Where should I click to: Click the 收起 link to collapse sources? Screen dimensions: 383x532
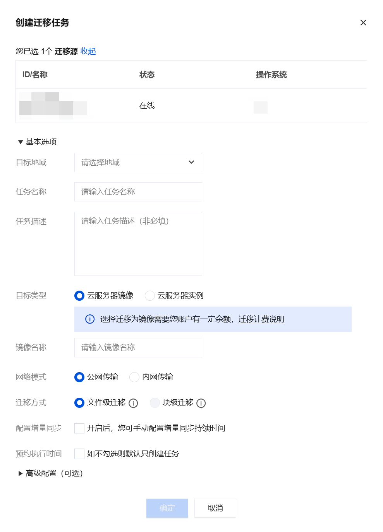88,51
